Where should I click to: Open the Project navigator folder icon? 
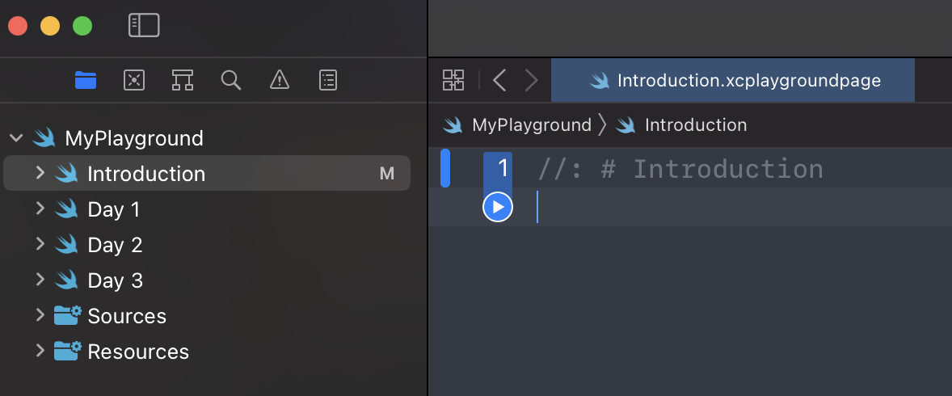click(85, 79)
